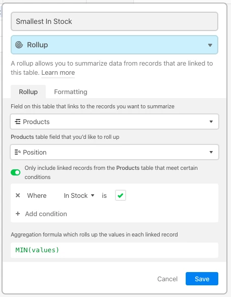Switch to the Formatting tab
Viewport: 231px width, 297px height.
pos(71,92)
